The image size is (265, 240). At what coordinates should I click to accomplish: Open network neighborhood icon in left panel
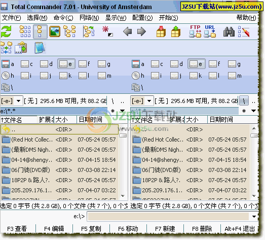7,87
